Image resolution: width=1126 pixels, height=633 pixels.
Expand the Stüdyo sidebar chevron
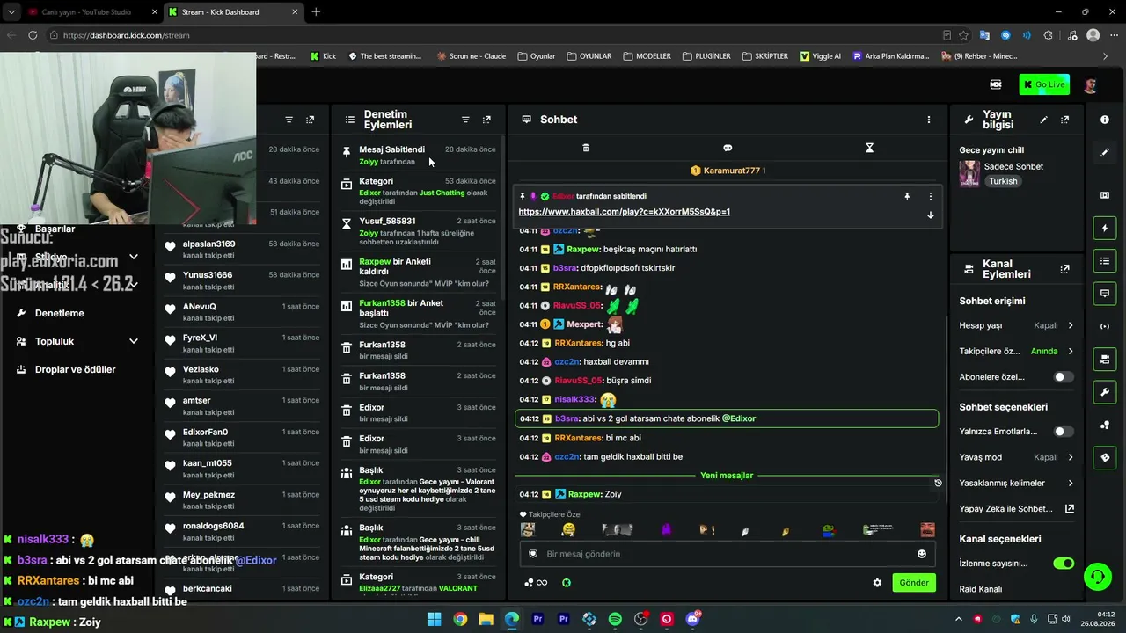[x=133, y=257]
